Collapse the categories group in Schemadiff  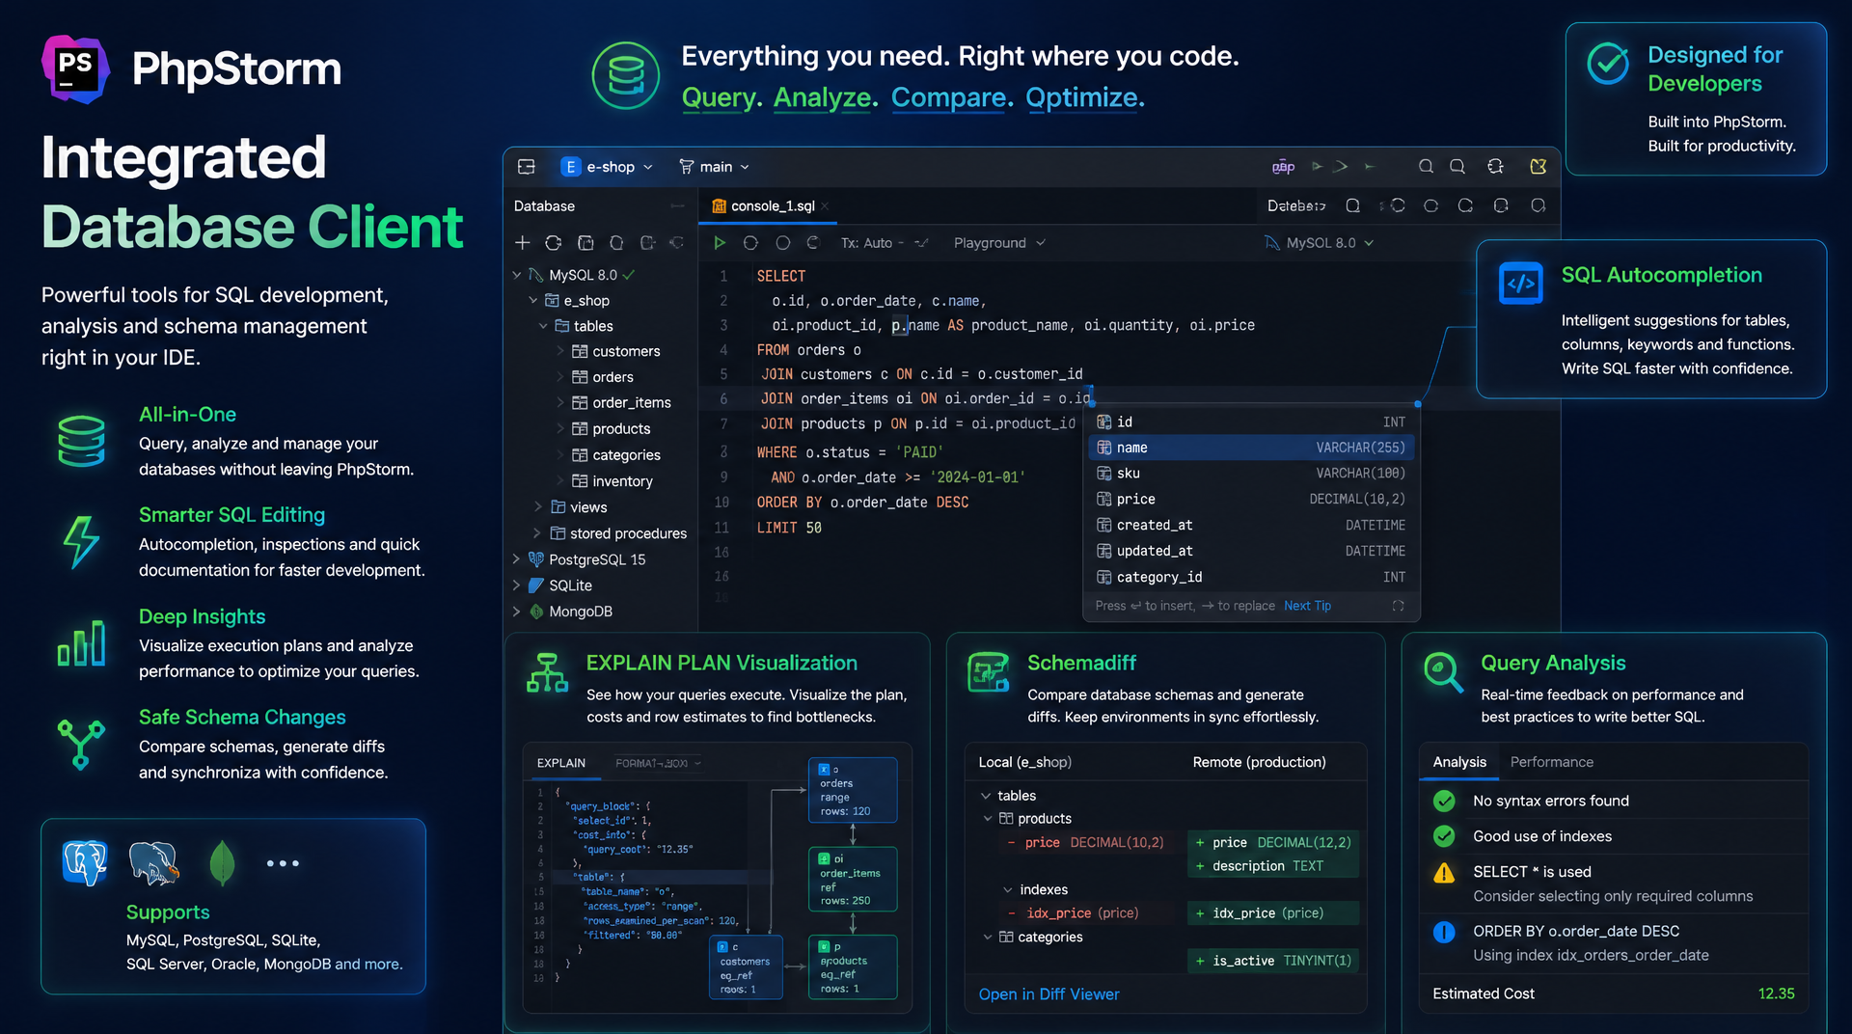point(988,938)
